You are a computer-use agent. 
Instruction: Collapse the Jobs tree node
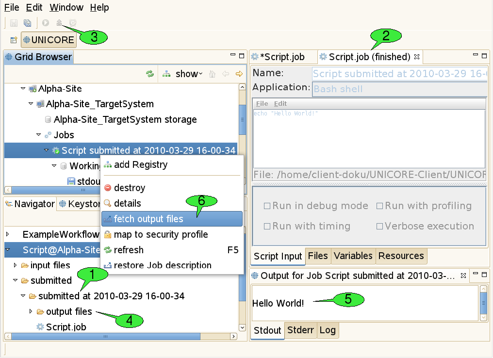click(39, 134)
